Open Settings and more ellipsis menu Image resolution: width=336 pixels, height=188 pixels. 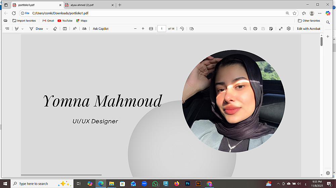[x=320, y=13]
